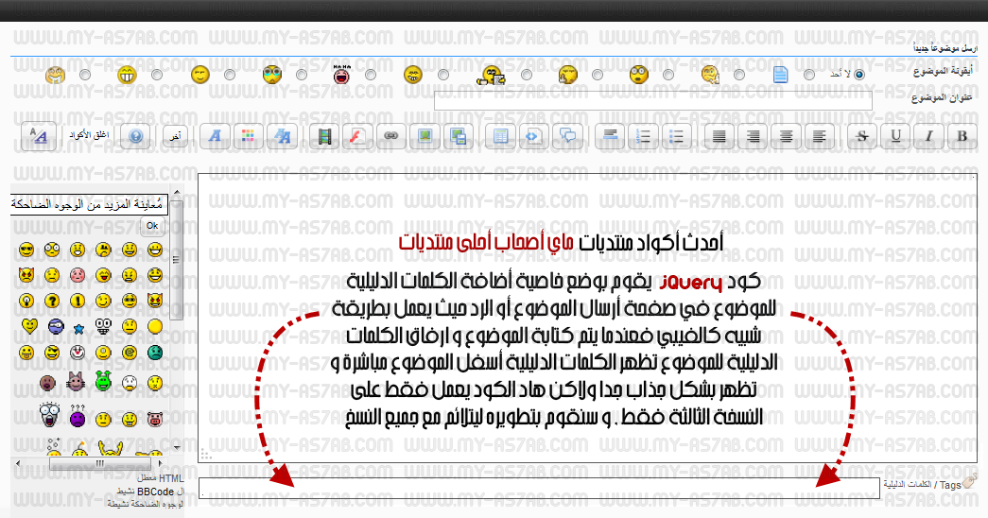Select thinking smiley topic icon radio
This screenshot has width=988, height=518.
(739, 75)
